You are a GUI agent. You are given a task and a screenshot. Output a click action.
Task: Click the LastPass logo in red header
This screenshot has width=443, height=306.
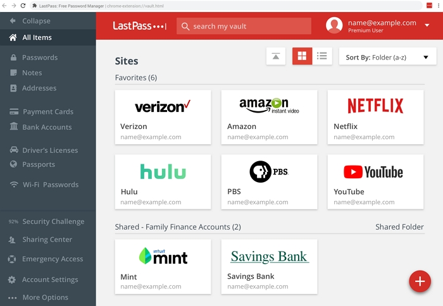pos(140,26)
